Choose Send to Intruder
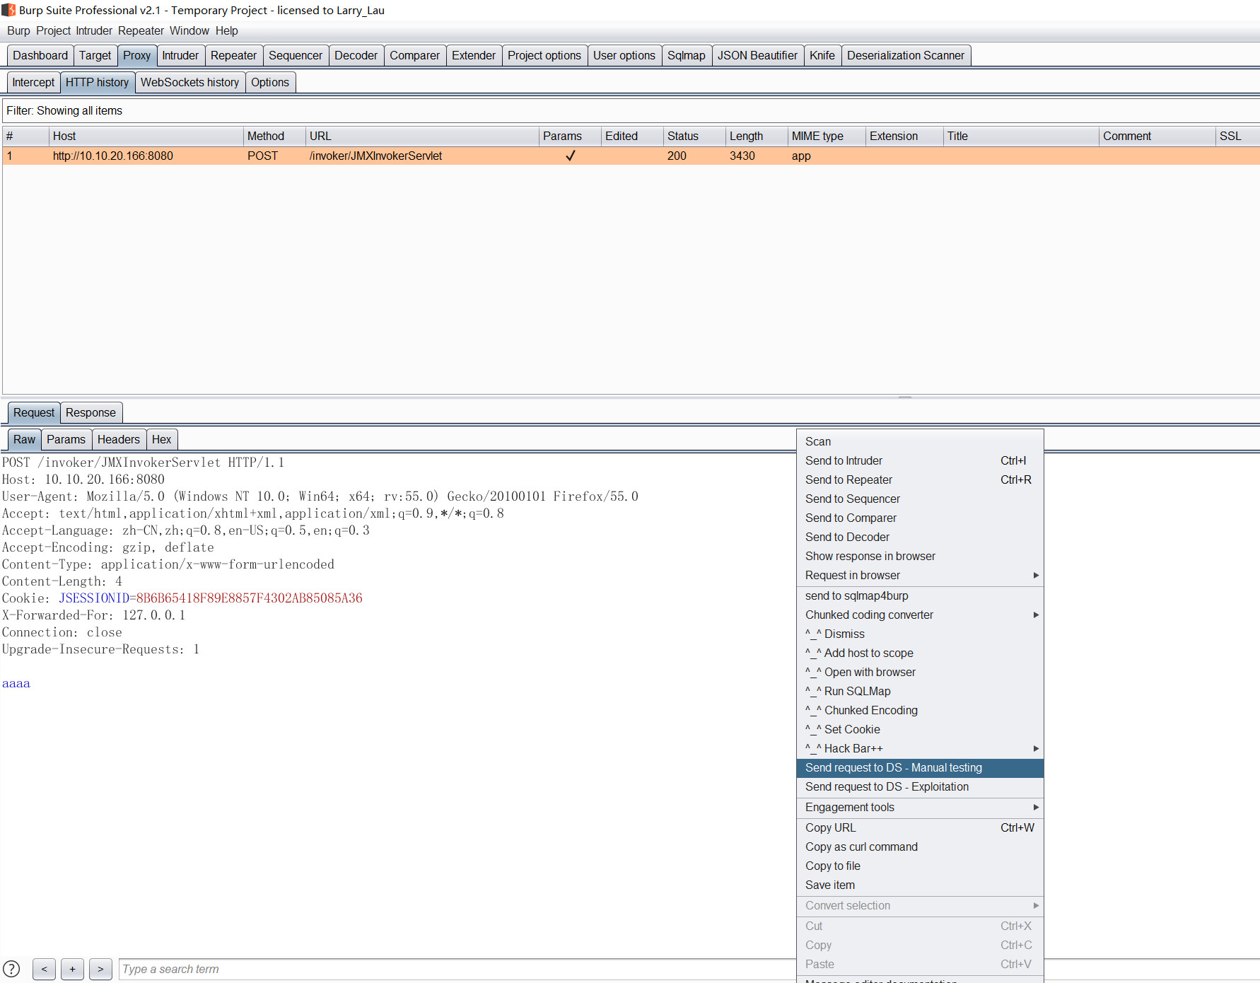 (920, 460)
